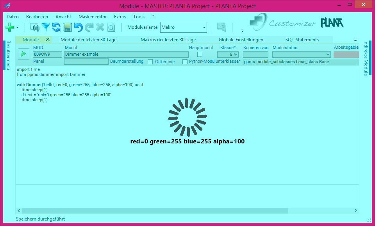Image resolution: width=375 pixels, height=226 pixels.
Task: Click the code line 'import time'
Action: pos(28,69)
